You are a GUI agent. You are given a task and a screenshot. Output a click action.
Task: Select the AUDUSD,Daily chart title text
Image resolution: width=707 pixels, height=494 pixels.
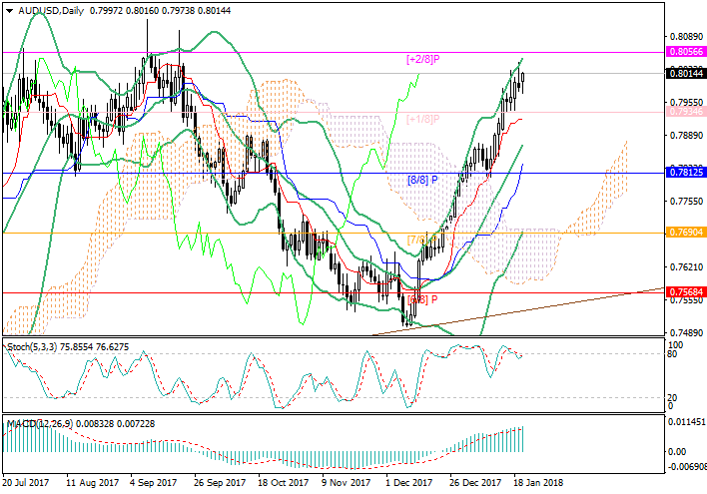pyautogui.click(x=51, y=11)
